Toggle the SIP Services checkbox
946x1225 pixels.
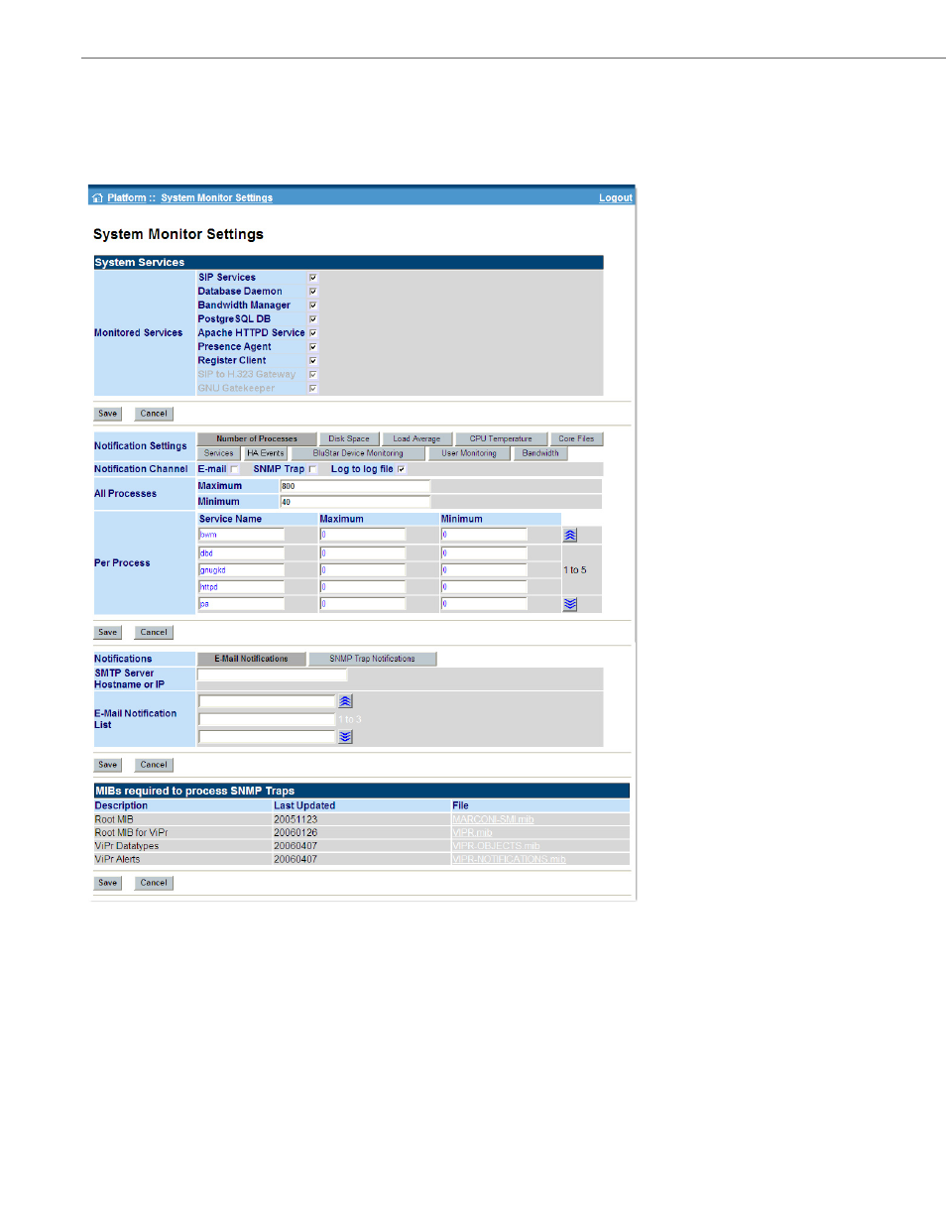point(313,278)
